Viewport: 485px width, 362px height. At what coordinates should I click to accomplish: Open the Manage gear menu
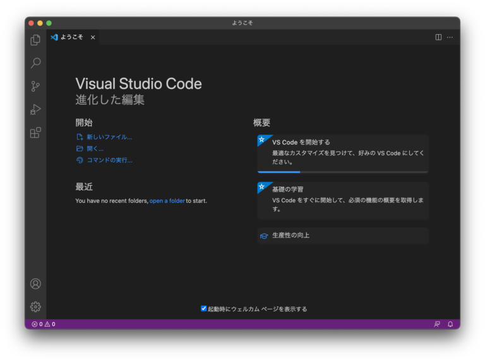pyautogui.click(x=35, y=306)
